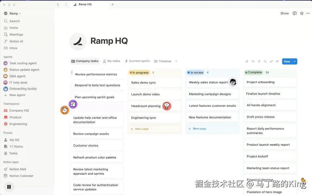Click the In progress column header
312x195 pixels.
tap(139, 72)
